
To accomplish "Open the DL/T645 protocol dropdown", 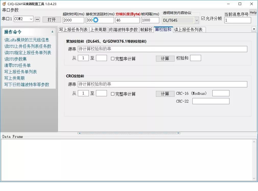I will coord(196,20).
